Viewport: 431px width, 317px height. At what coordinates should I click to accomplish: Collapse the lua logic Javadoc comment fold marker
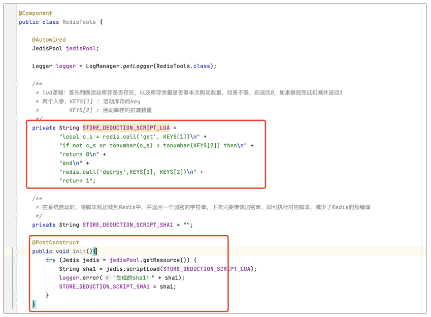pos(16,84)
